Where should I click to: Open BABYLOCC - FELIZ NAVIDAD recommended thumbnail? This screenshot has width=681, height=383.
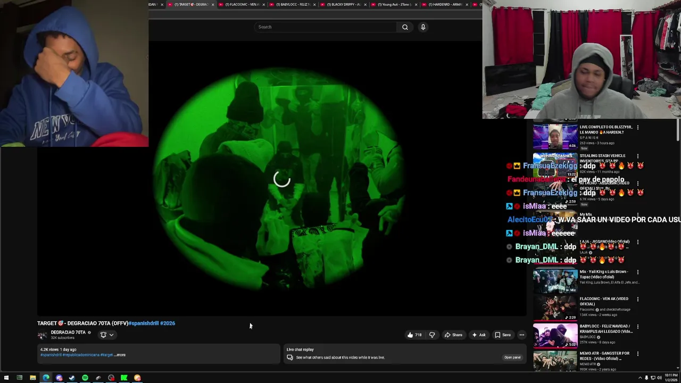click(555, 336)
